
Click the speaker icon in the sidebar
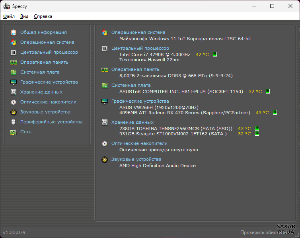(x=14, y=112)
